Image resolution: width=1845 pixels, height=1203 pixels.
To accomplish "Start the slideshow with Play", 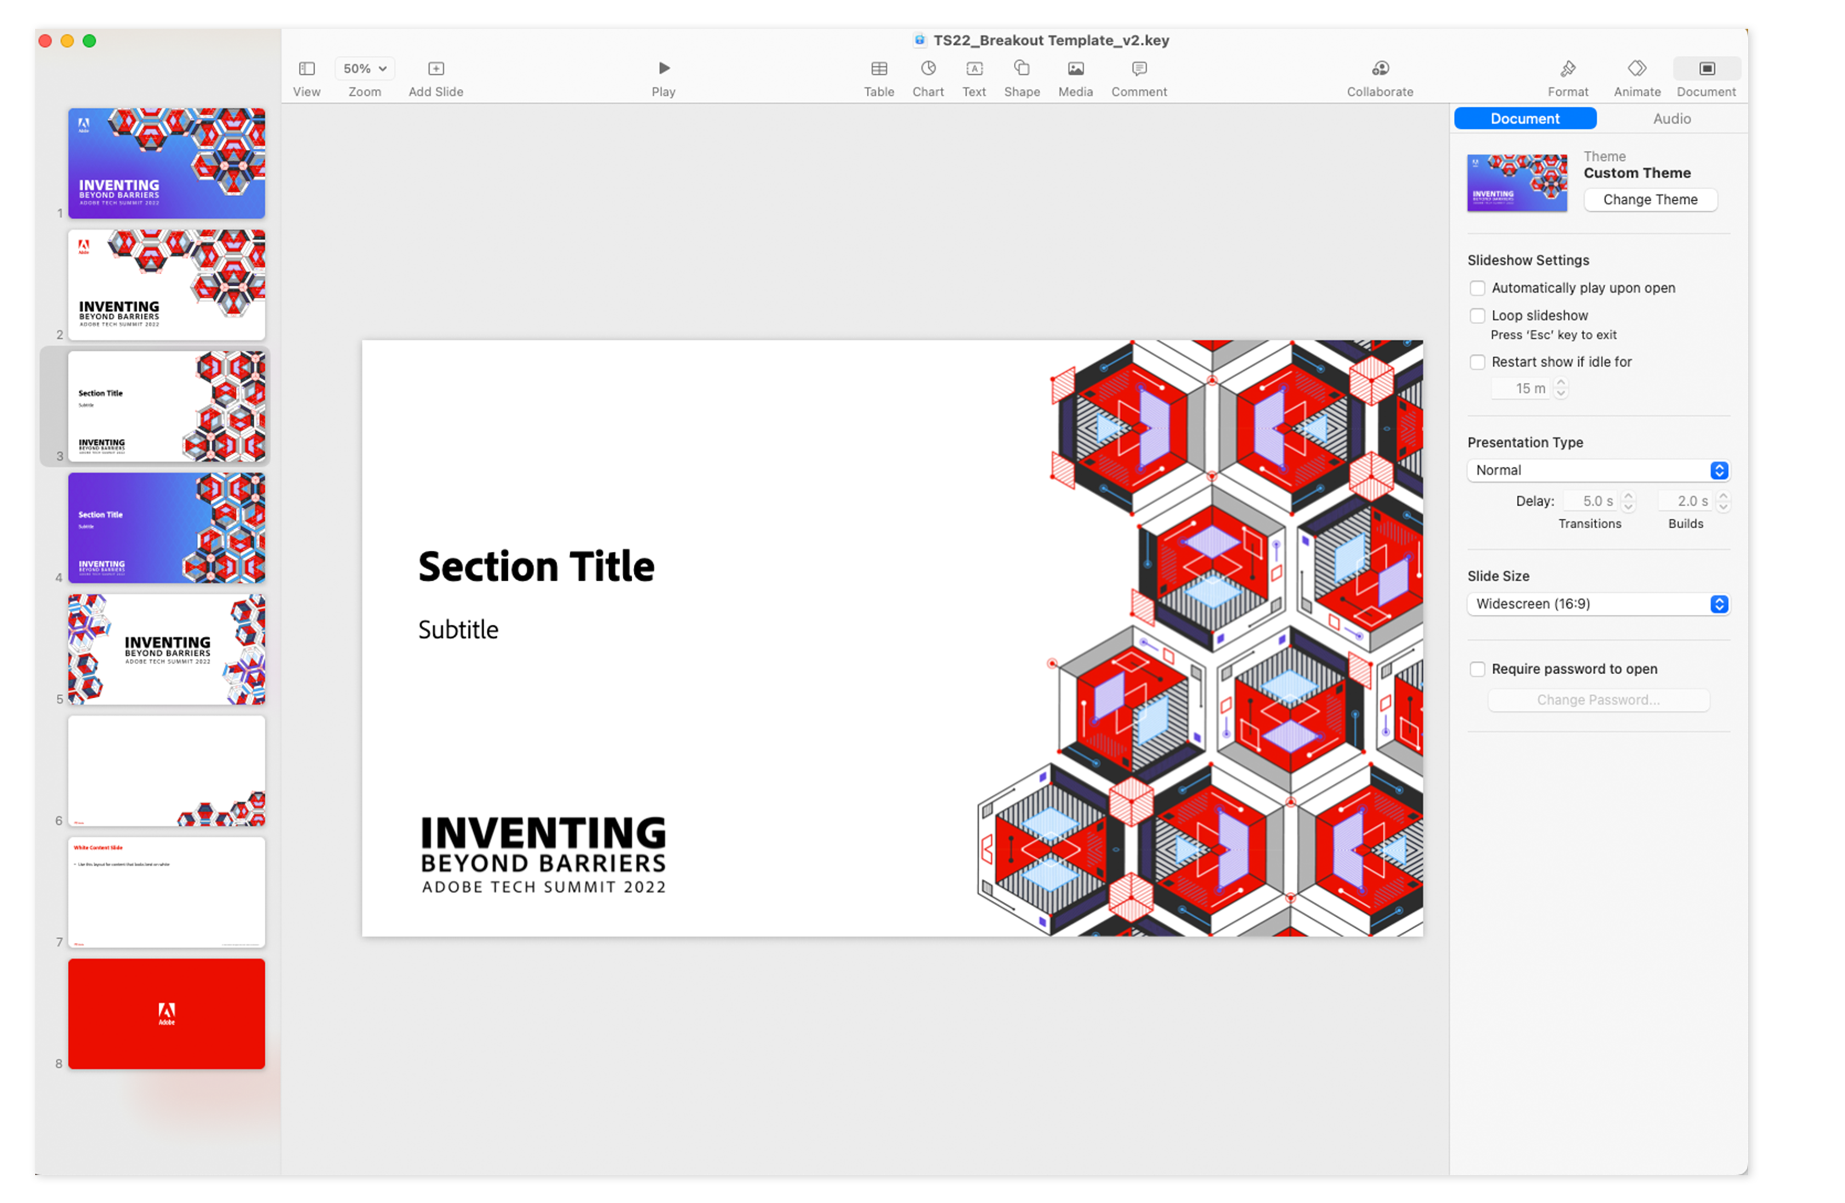I will pos(664,69).
